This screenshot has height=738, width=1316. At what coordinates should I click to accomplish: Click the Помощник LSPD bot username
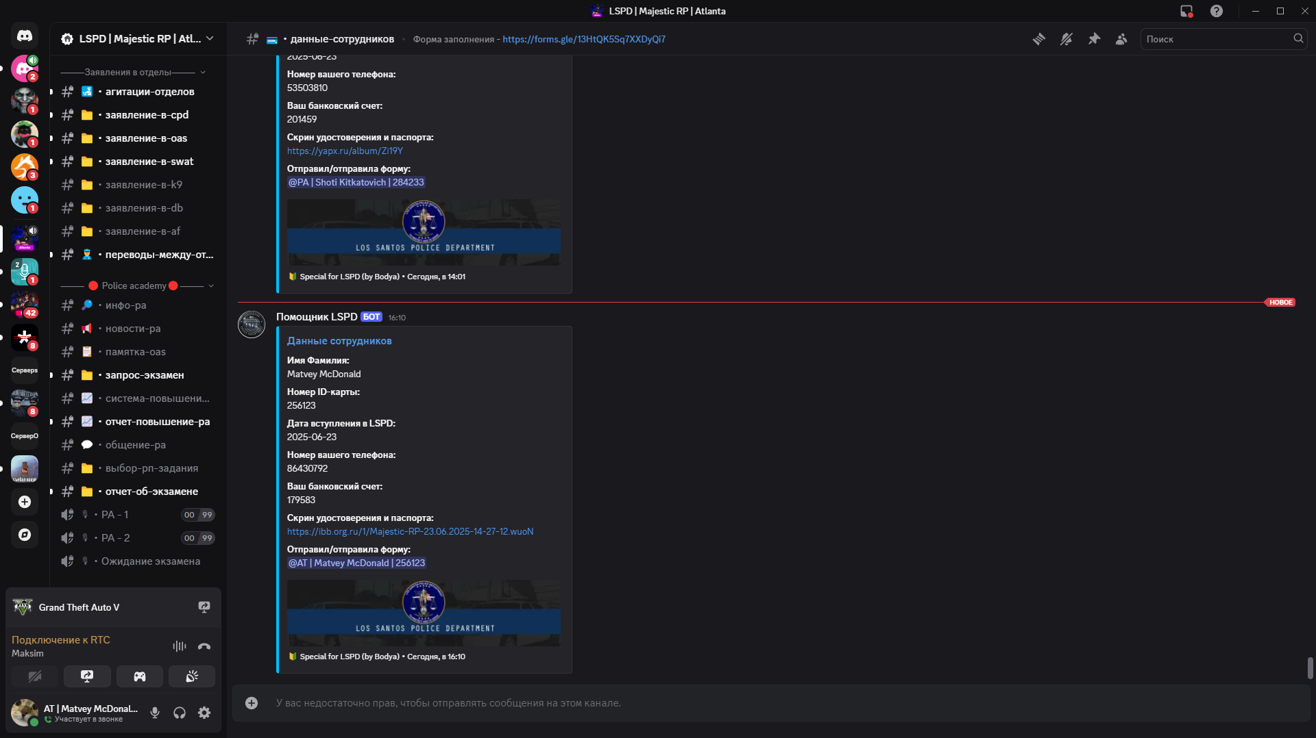(317, 317)
